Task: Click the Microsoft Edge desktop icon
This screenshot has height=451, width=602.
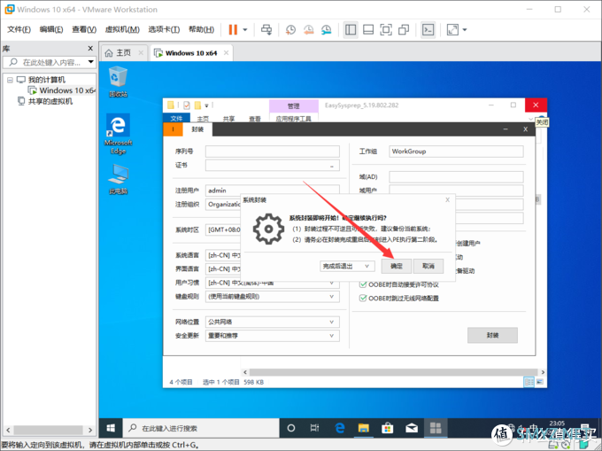Action: [x=118, y=134]
